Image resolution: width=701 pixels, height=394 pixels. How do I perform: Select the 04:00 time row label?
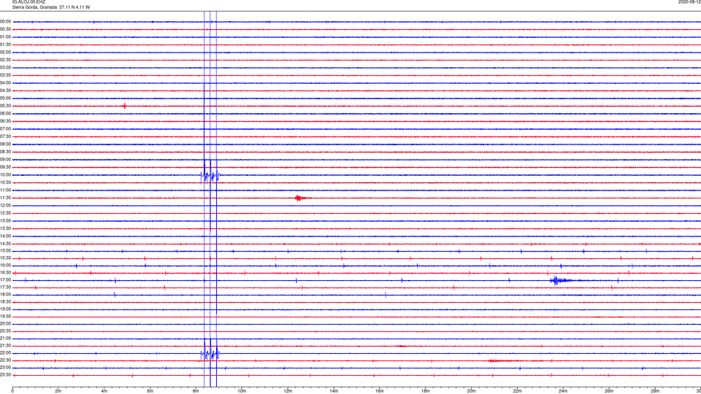[x=5, y=83]
